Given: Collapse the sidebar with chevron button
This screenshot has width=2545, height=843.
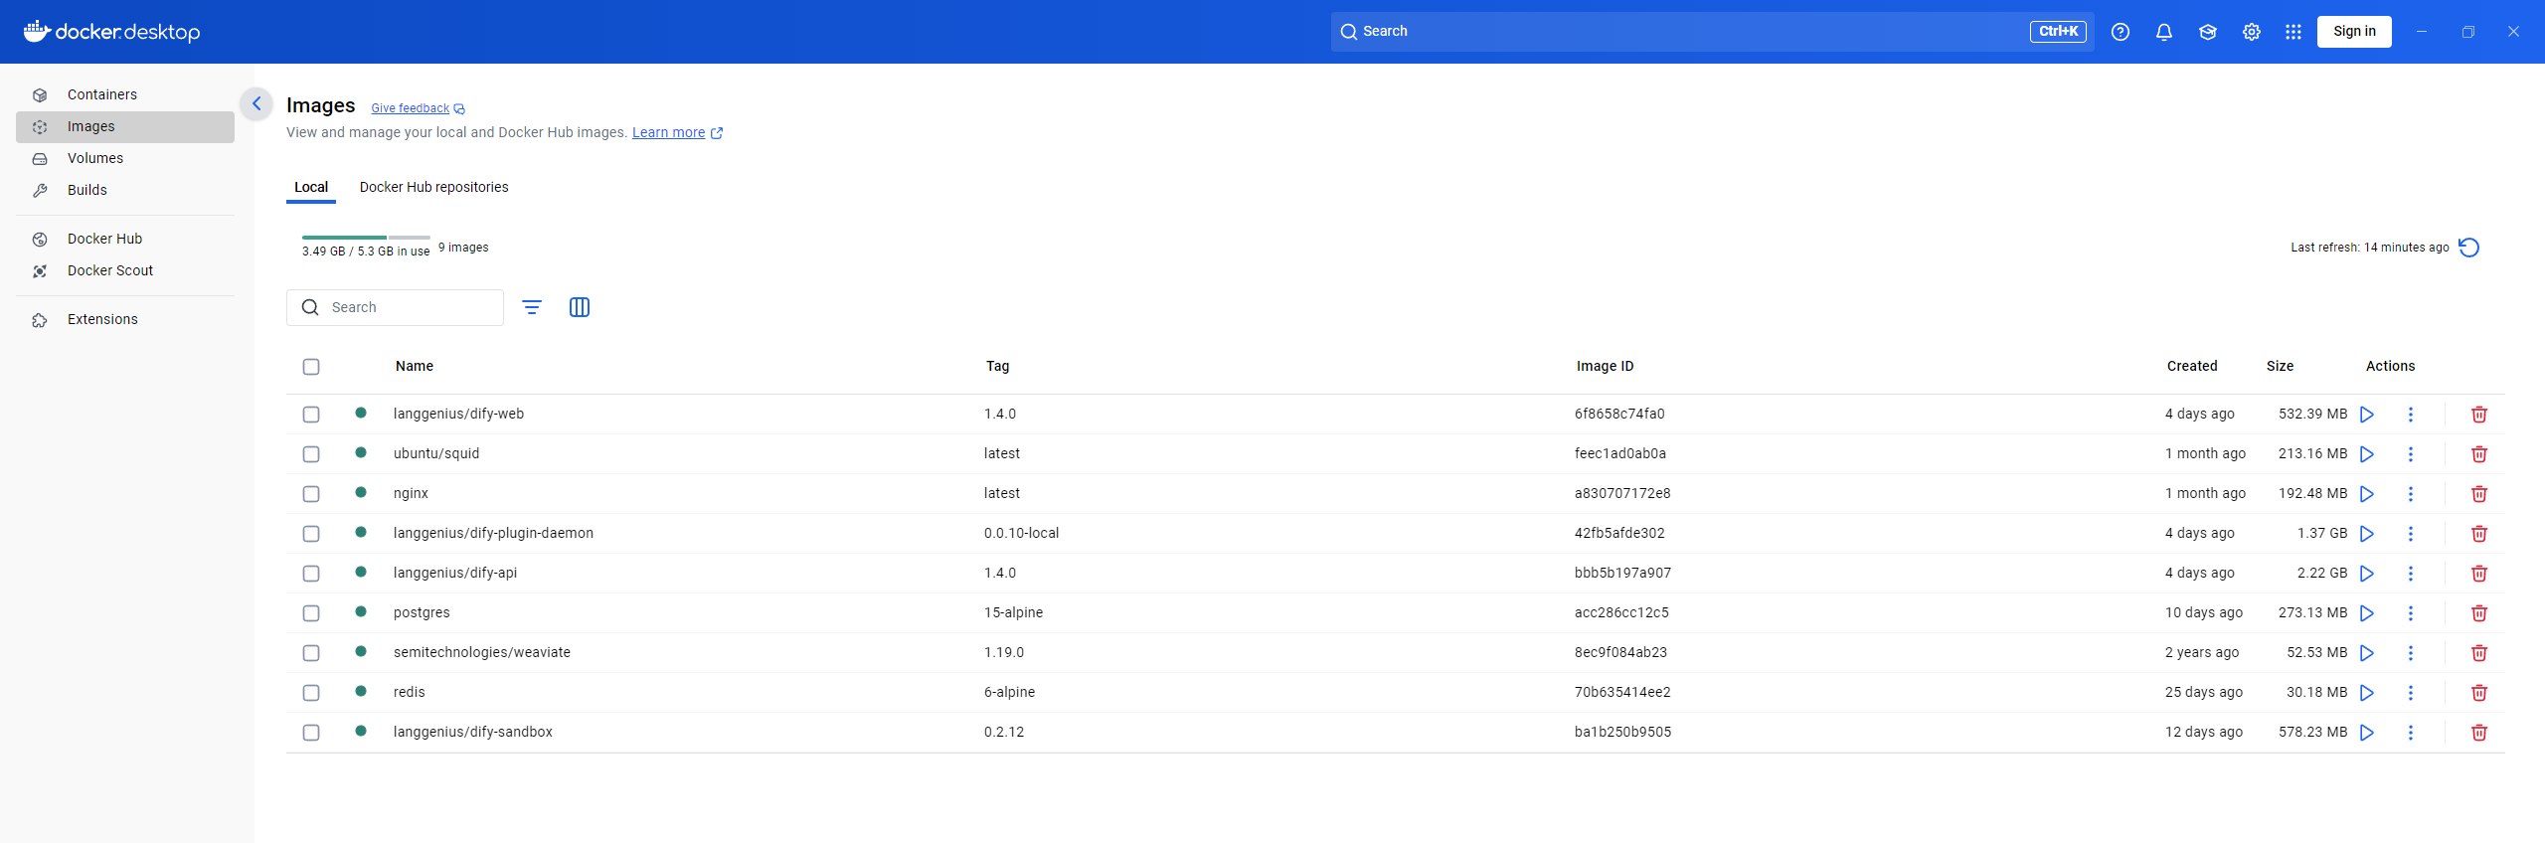Looking at the screenshot, I should pos(256,103).
